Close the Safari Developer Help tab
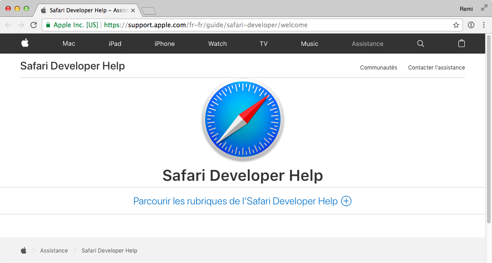The image size is (492, 263). (x=133, y=10)
